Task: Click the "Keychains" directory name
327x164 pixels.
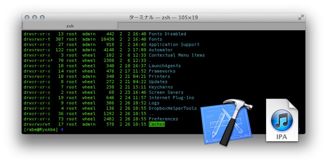Action: click(161, 87)
